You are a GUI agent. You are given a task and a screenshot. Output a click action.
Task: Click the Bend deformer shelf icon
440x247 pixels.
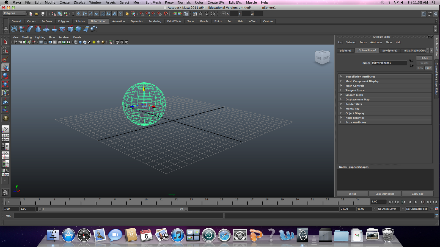point(30,29)
